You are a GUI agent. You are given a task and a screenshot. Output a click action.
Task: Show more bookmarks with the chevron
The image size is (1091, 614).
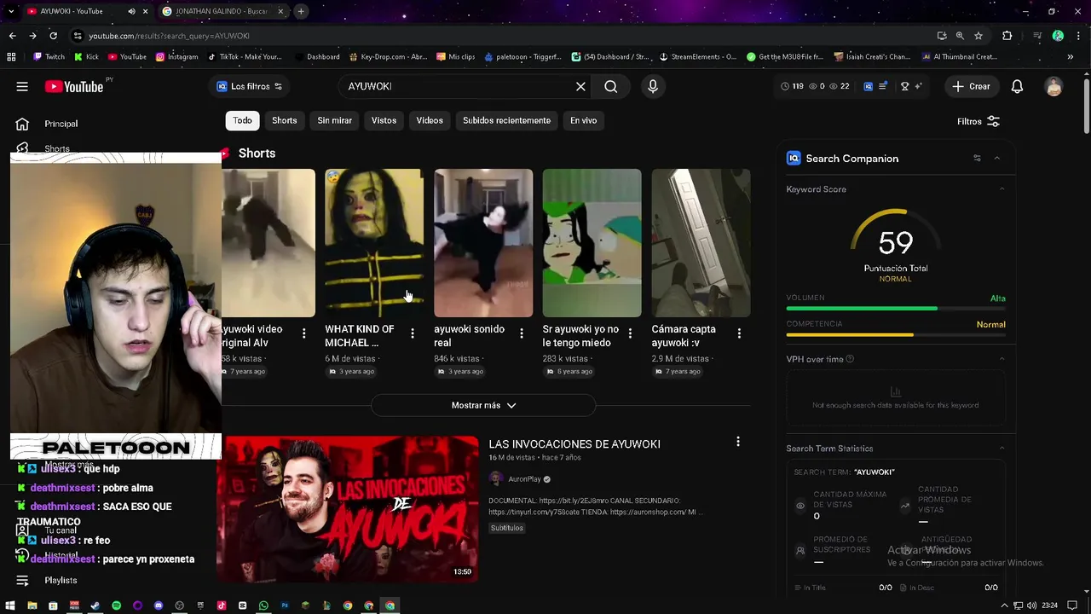[1071, 57]
